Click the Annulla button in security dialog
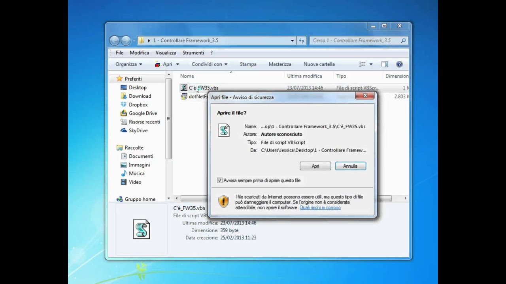The image size is (506, 284). point(350,166)
